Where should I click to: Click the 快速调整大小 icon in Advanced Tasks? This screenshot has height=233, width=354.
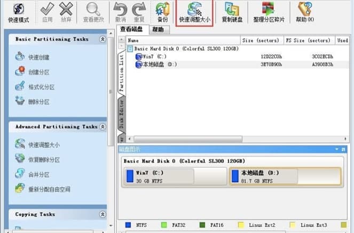click(20, 144)
